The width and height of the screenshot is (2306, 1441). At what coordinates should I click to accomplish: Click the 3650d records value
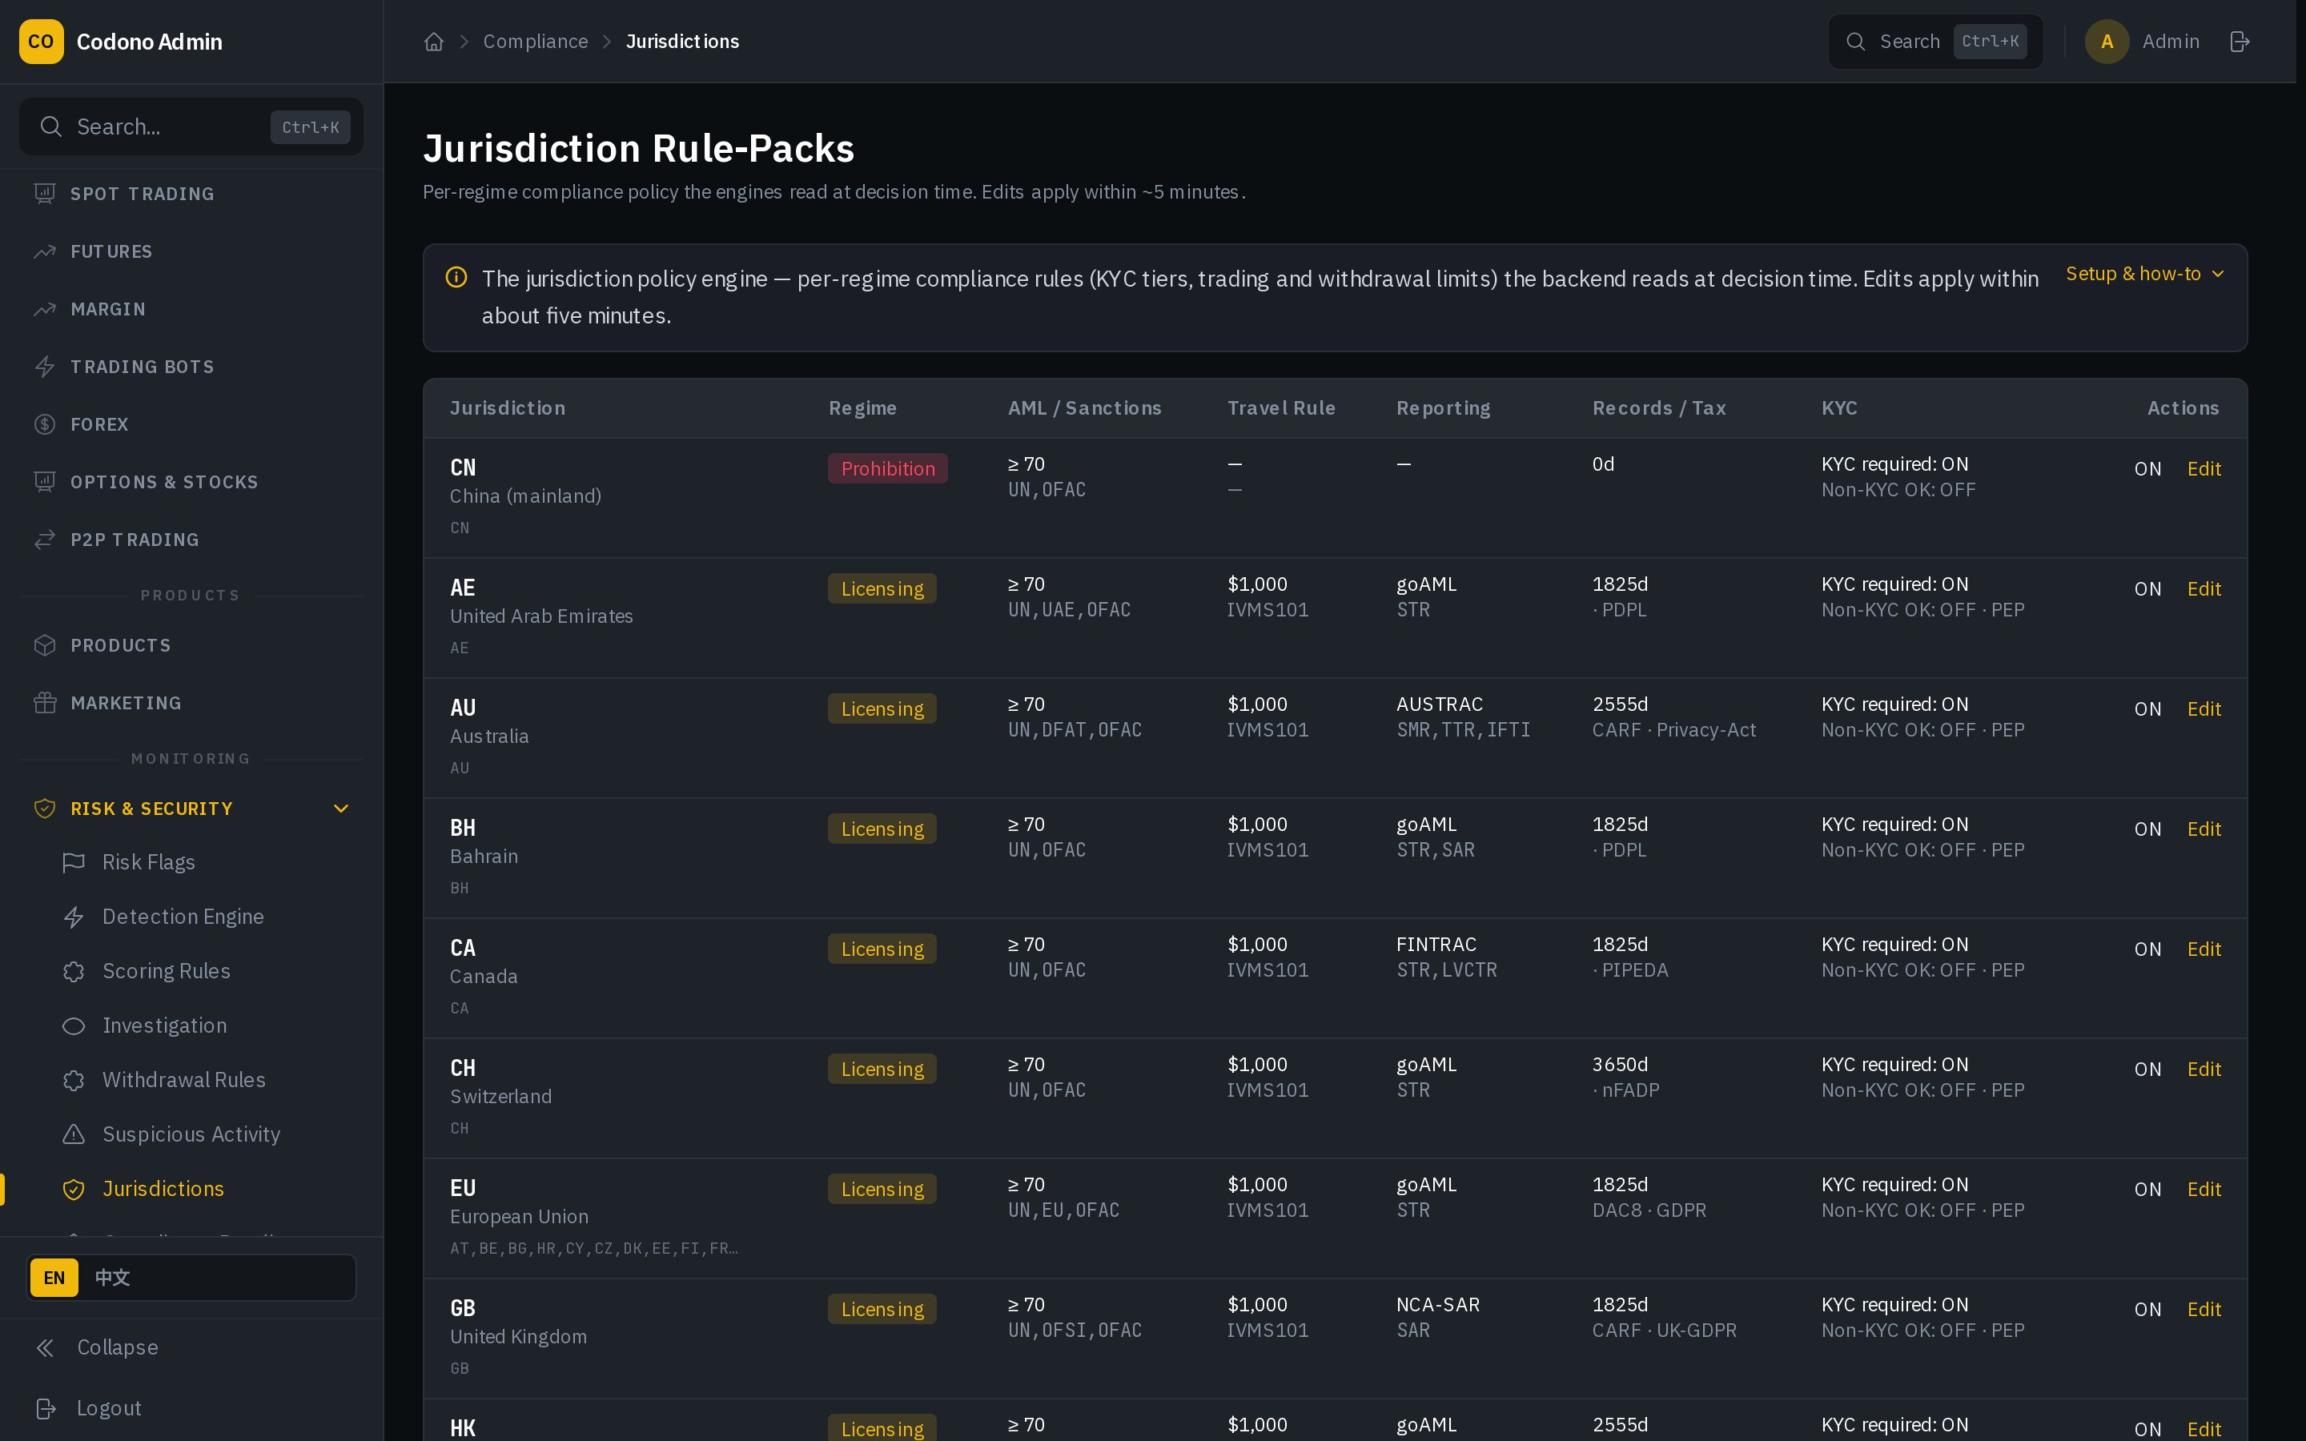pyautogui.click(x=1620, y=1065)
